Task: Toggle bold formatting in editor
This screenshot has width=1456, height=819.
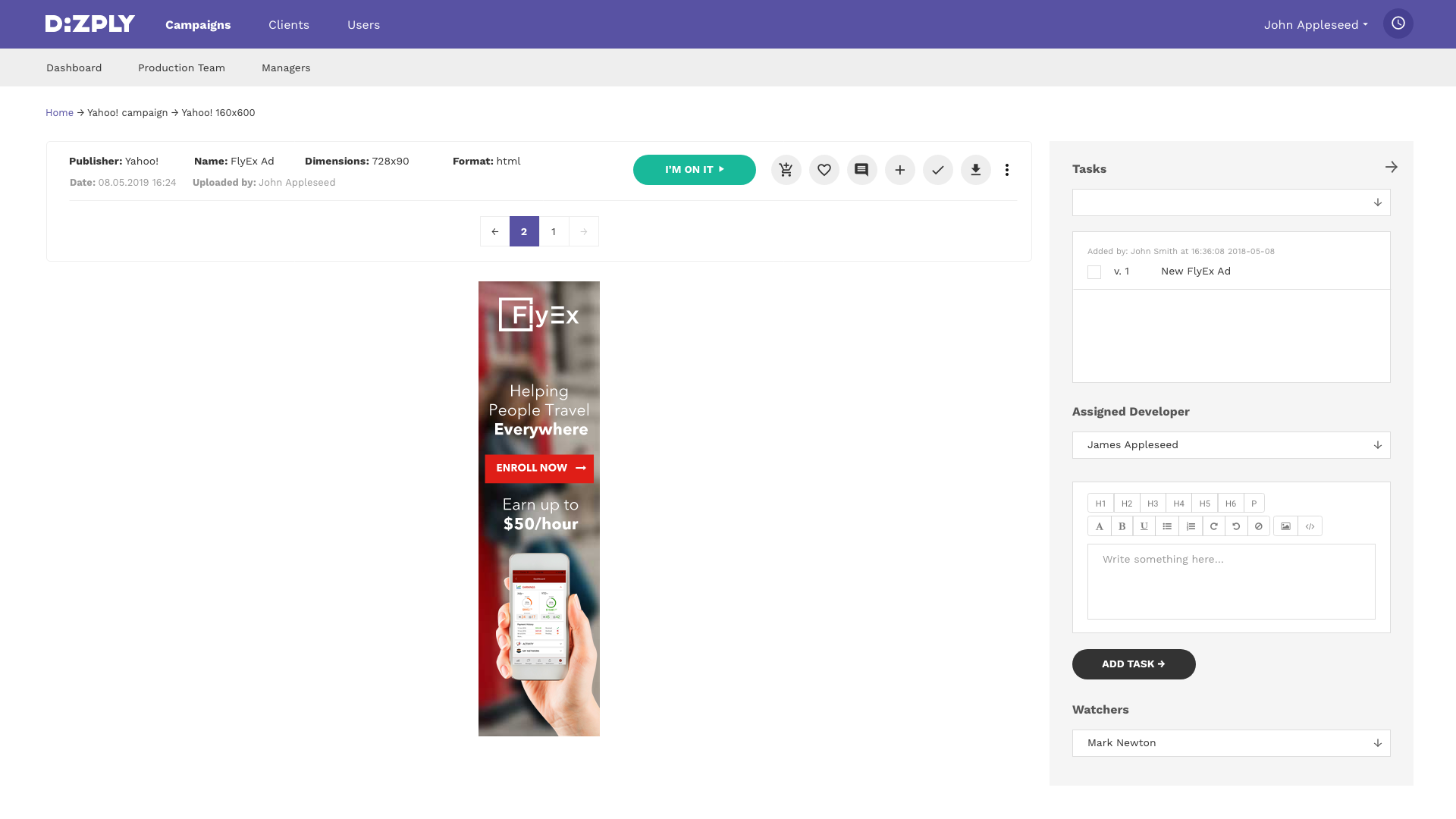Action: pos(1122,526)
